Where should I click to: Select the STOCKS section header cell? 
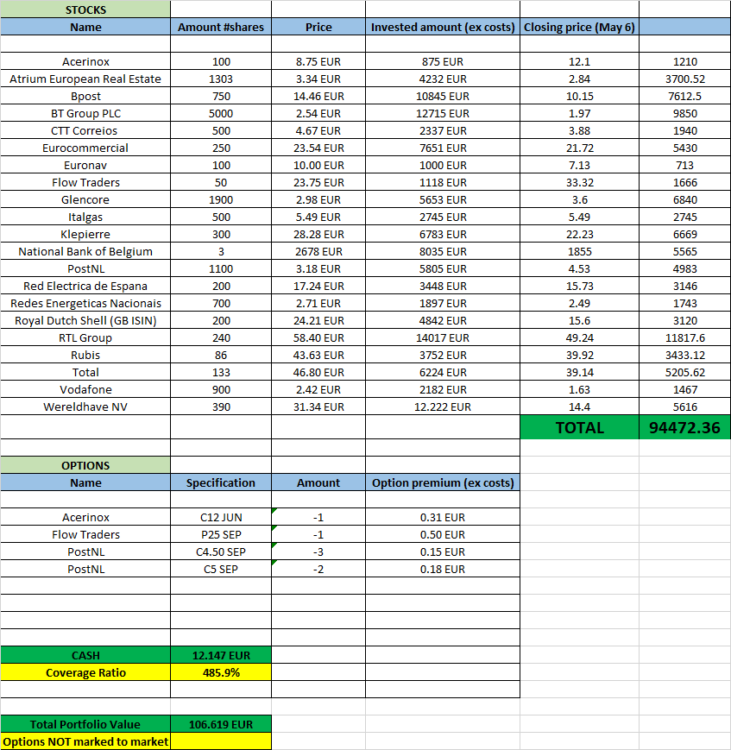click(85, 9)
